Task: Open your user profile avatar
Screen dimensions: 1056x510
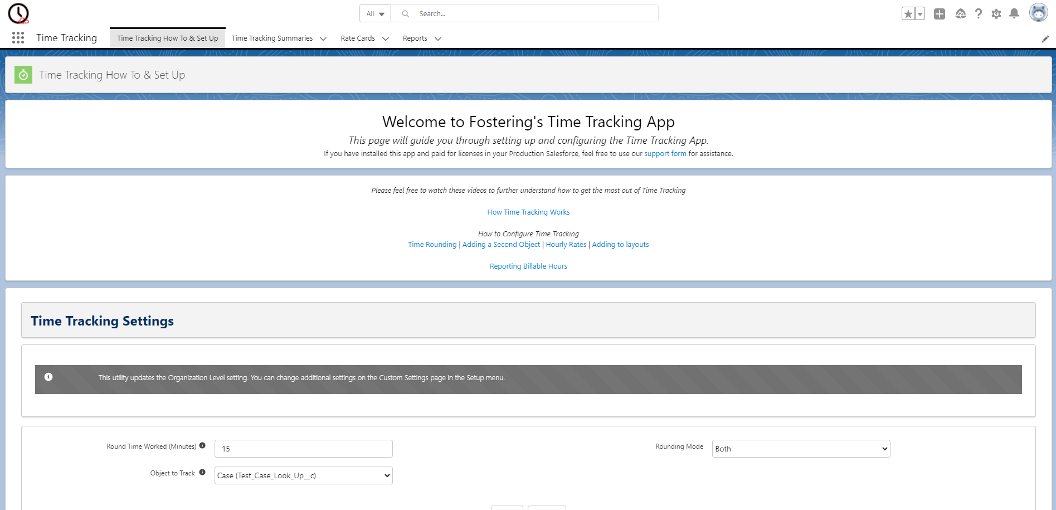Action: click(1038, 12)
